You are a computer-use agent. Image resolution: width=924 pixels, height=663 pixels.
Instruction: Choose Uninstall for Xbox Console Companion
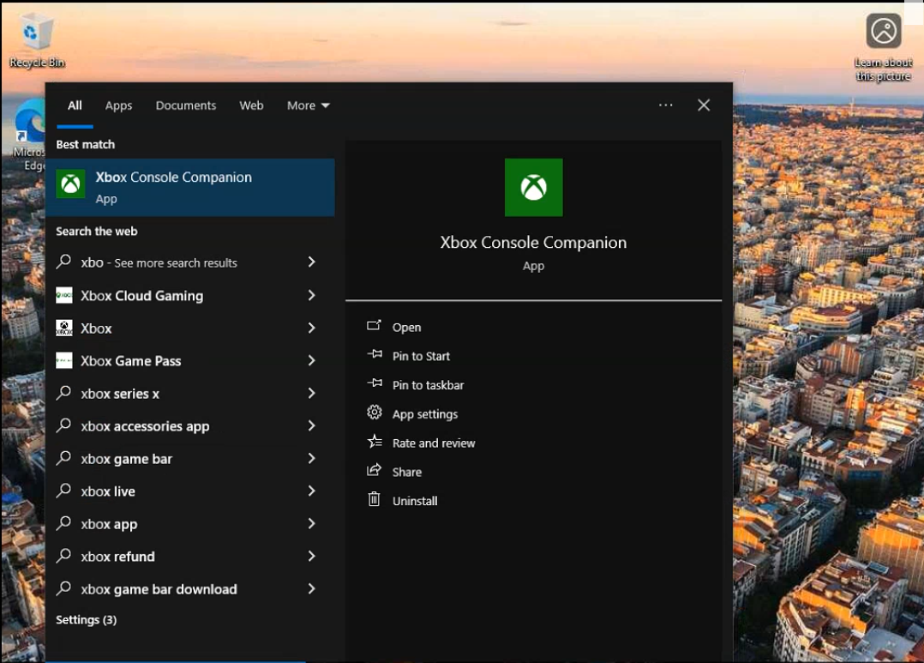coord(415,501)
